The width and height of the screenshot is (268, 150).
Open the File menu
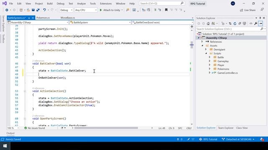point(11,4)
